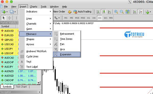Insert Cycle Lines

tap(36, 56)
